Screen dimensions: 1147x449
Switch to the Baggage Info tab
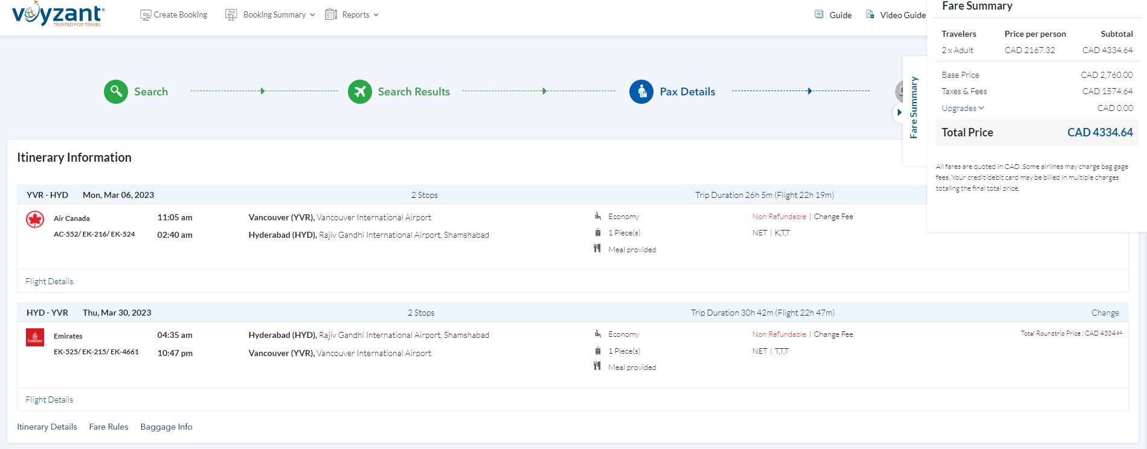[x=166, y=427]
